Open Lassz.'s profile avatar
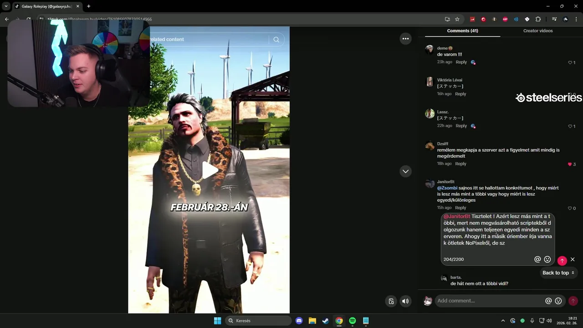The image size is (583, 328). 430,113
